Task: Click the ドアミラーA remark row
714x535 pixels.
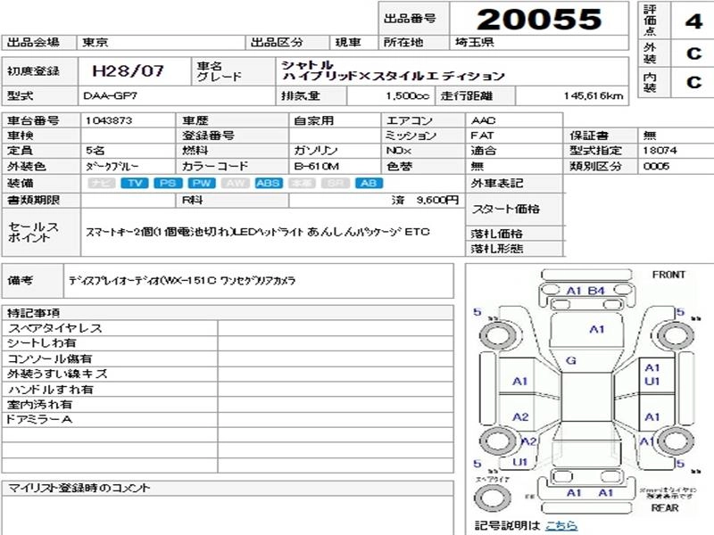Action: tap(110, 419)
